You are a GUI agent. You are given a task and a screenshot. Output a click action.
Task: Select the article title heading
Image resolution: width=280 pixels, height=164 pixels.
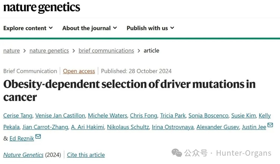click(129, 90)
